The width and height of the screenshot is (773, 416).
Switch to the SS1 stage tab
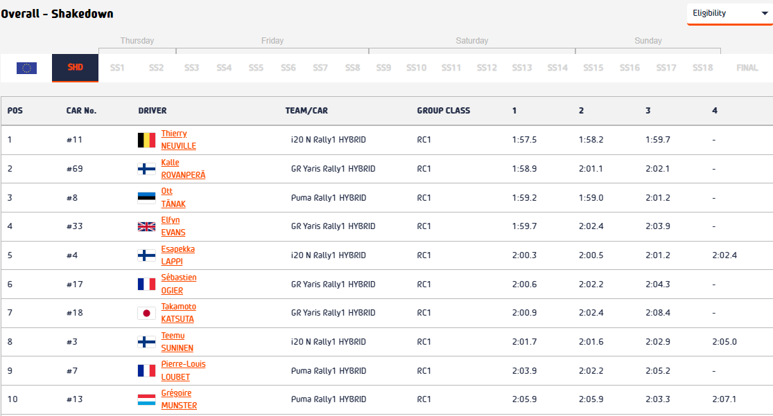click(117, 68)
